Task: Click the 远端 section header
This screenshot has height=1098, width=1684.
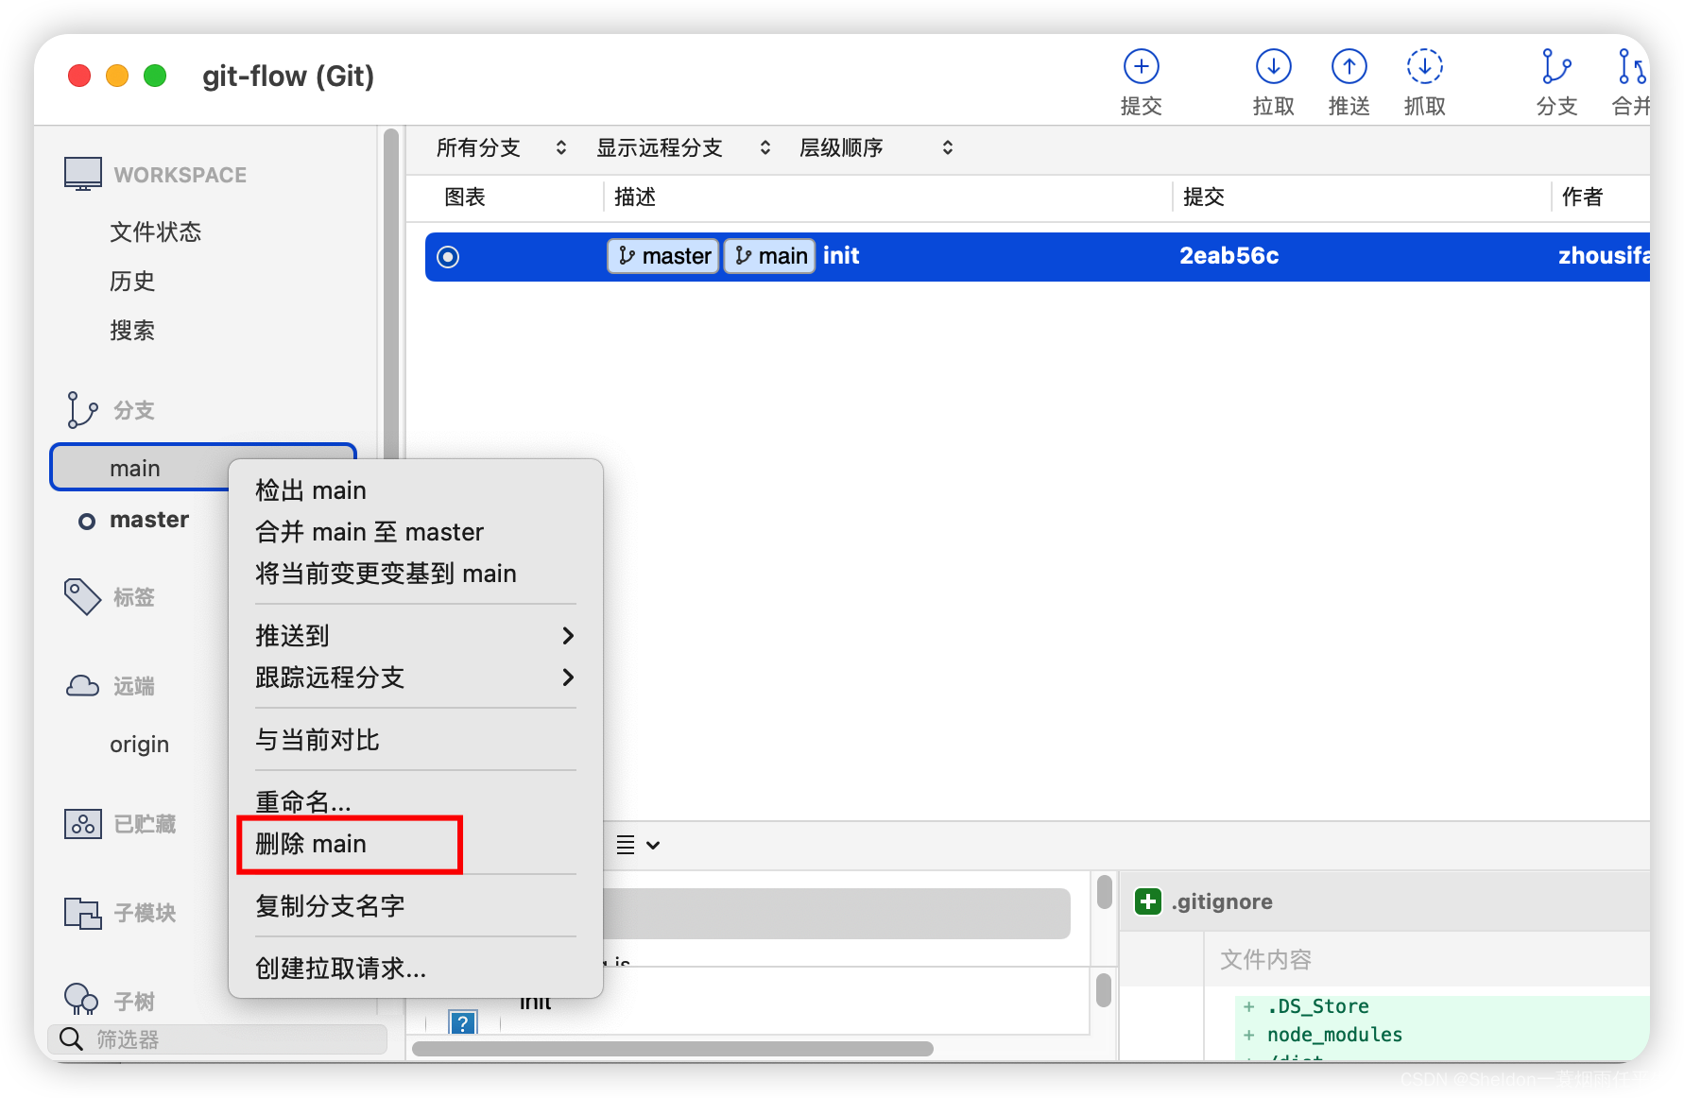Action: pyautogui.click(x=134, y=686)
